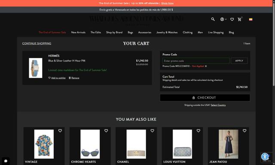This screenshot has height=165, width=275.
Task: Open the Chrome Hearts sunglasses thumbnail
Action: click(x=90, y=144)
